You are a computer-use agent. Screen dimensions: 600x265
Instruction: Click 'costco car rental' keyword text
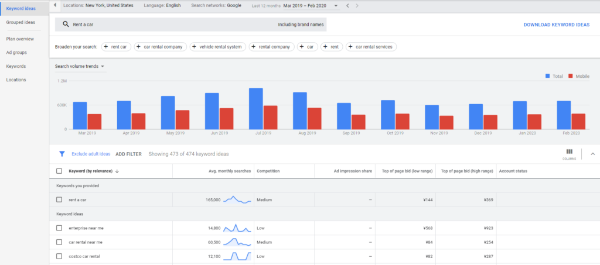(84, 256)
